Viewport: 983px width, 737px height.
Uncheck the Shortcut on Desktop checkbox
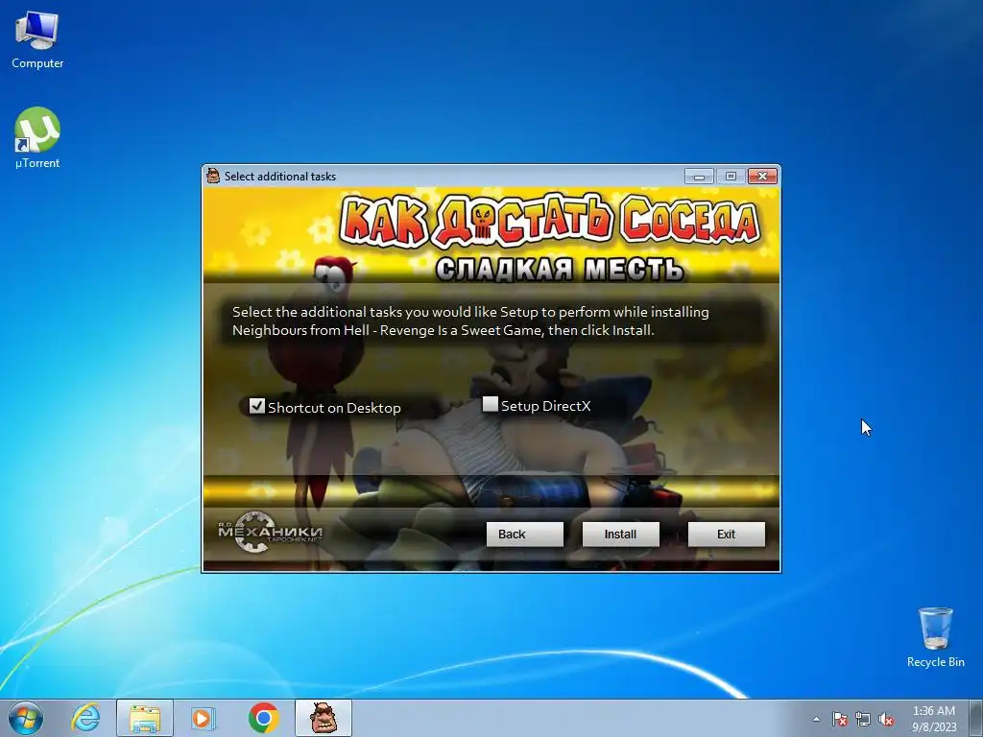point(257,406)
